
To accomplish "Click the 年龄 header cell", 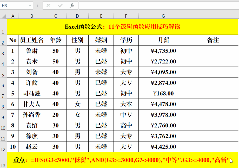I will [x=56, y=40].
